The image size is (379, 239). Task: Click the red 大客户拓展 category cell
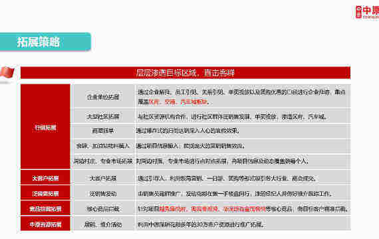[x=45, y=178]
